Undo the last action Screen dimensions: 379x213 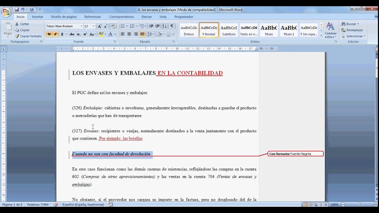tap(23, 9)
